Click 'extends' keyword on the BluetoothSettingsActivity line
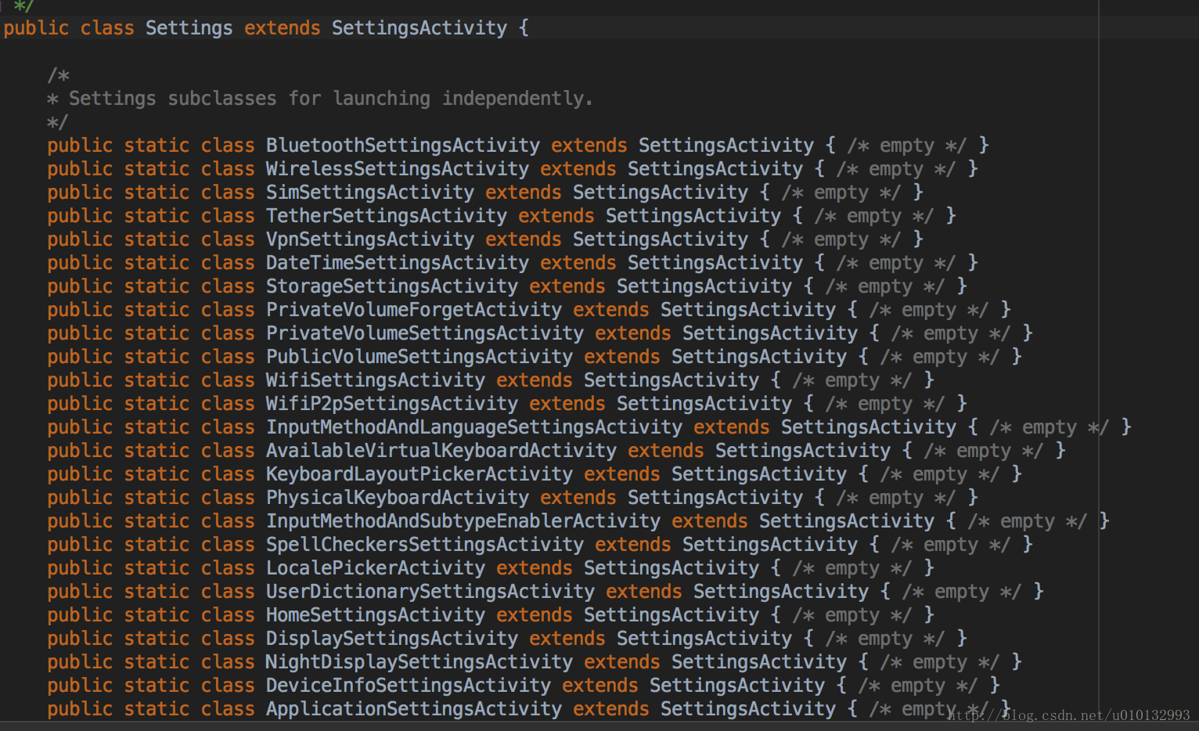Image resolution: width=1199 pixels, height=731 pixels. [589, 146]
